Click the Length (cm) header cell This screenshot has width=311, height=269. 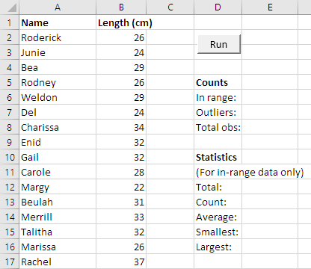121,22
